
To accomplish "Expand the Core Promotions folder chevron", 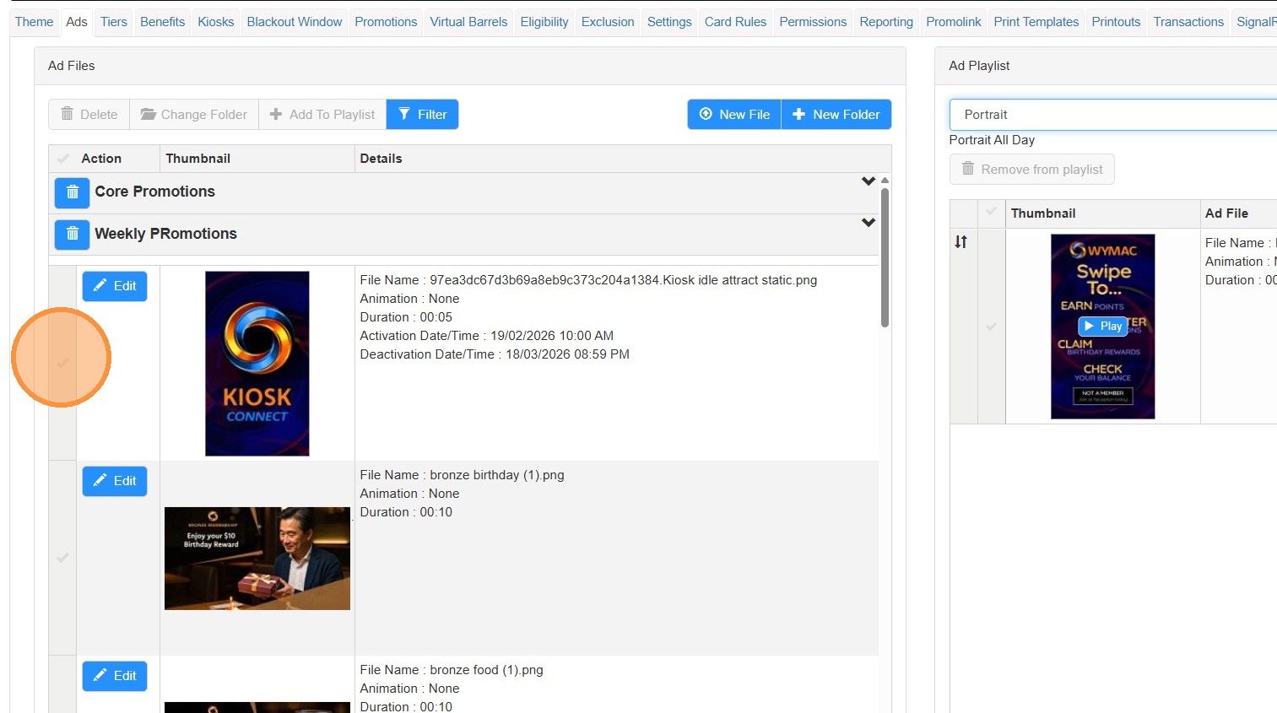I will click(868, 181).
